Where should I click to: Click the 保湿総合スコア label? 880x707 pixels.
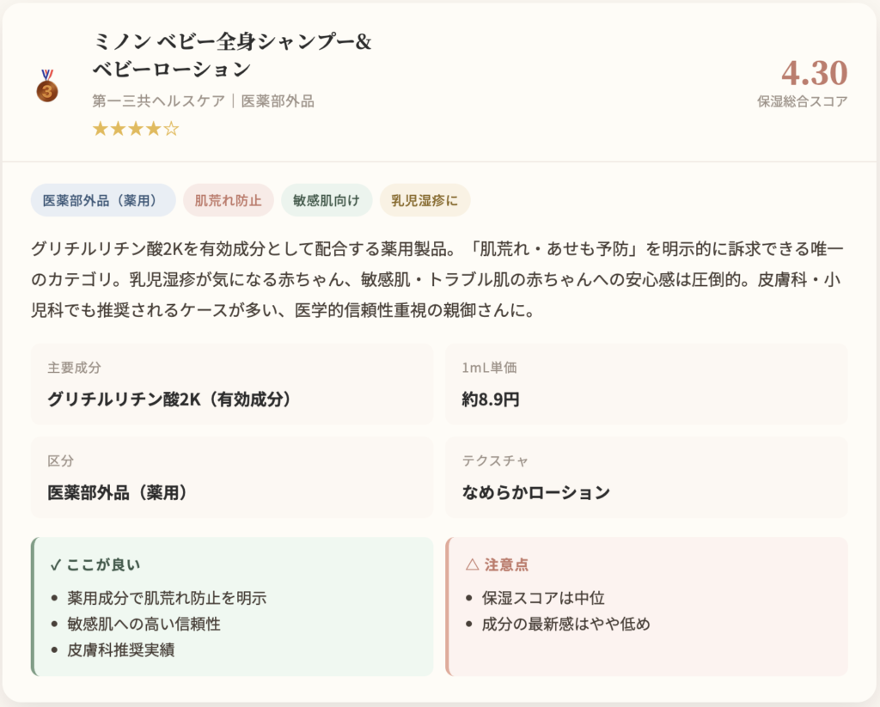pos(802,101)
